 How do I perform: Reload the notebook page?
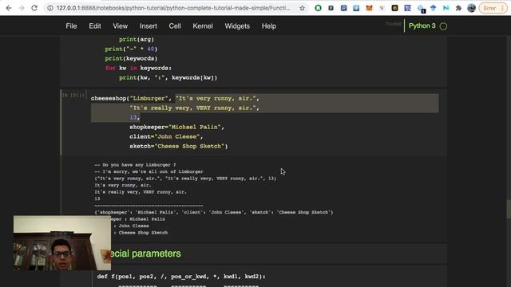pyautogui.click(x=34, y=8)
